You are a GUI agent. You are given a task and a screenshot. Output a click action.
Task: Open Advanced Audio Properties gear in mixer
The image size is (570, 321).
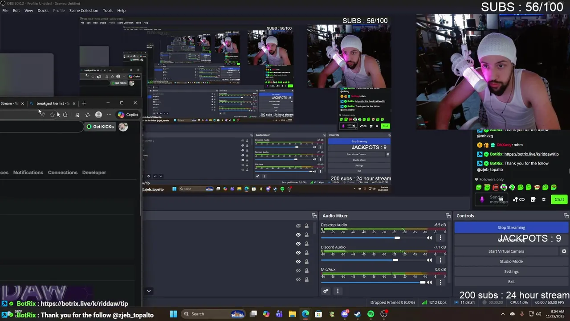[326, 291]
